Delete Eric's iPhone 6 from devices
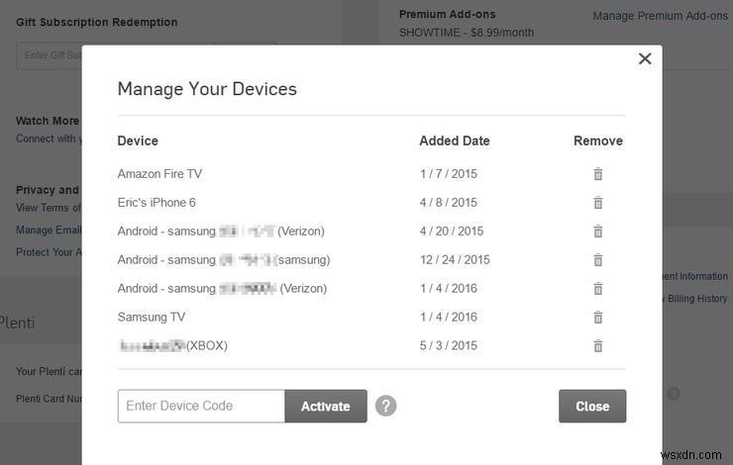The image size is (733, 465). click(x=598, y=203)
